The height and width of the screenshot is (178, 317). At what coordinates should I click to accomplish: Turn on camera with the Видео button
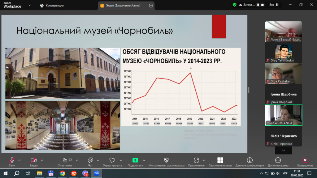33,162
